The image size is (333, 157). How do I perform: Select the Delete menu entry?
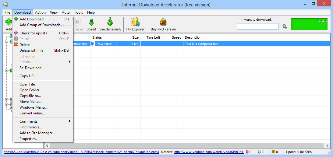43,44
